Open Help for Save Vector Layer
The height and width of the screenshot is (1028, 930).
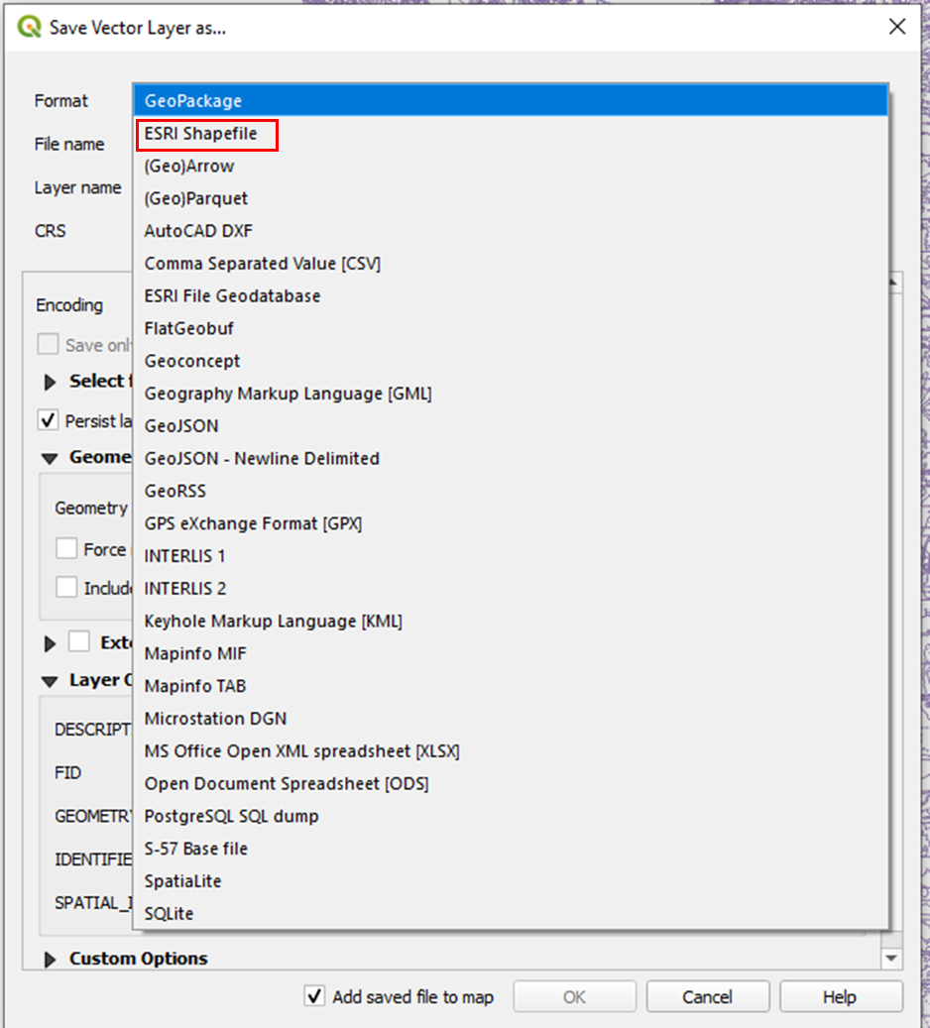(x=841, y=996)
